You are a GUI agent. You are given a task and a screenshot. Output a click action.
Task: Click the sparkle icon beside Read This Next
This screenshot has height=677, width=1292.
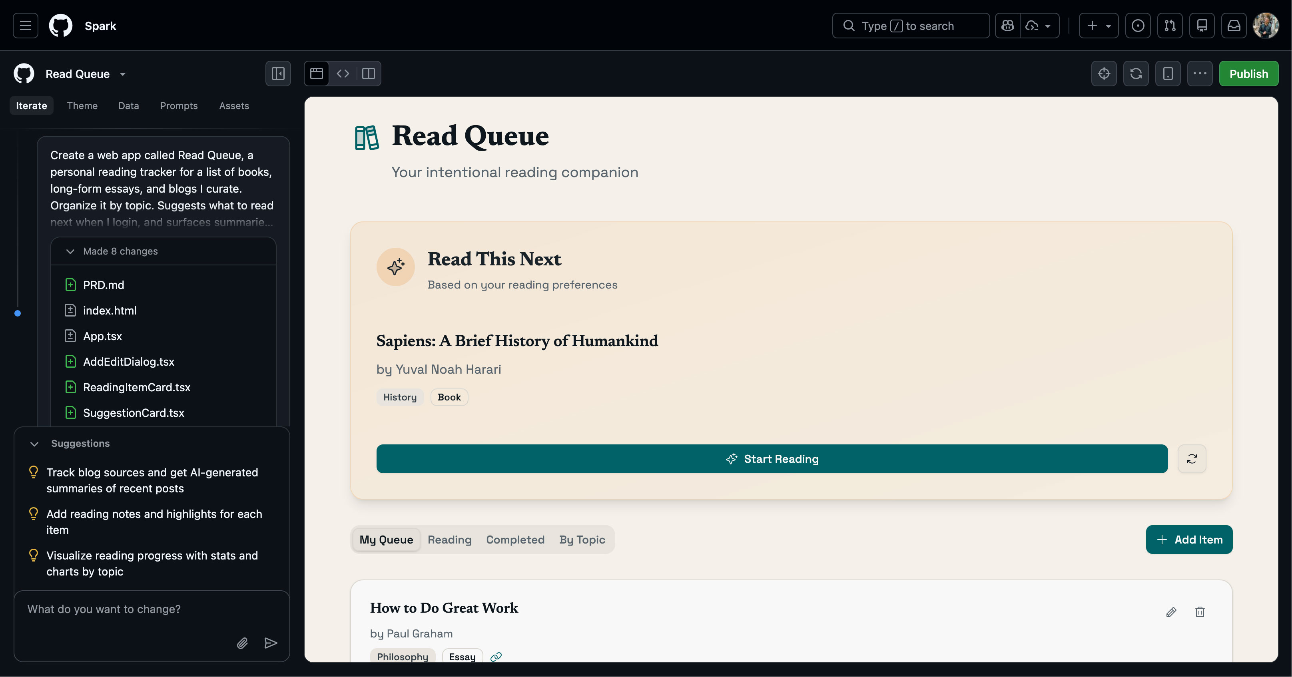[x=396, y=267]
